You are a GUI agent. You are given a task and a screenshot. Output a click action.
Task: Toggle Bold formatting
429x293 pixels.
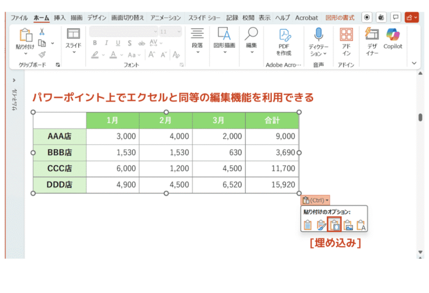pos(94,43)
